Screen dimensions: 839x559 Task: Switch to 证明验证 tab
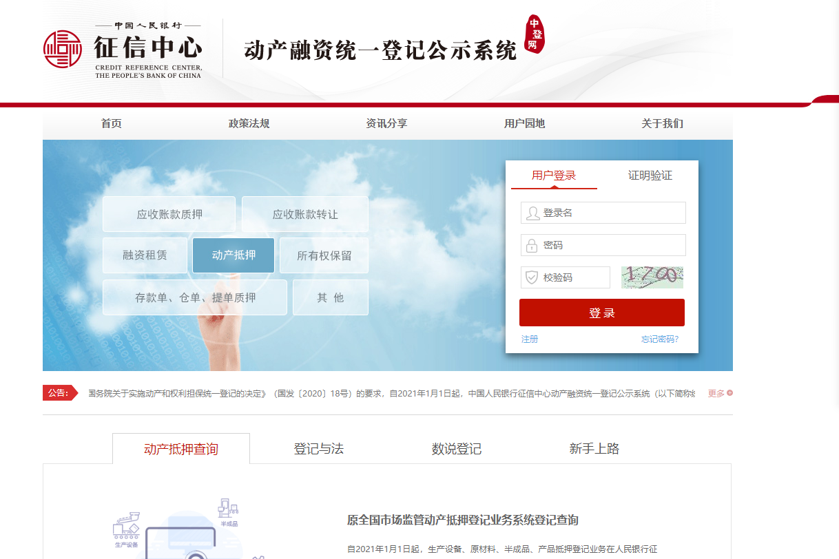pos(650,176)
